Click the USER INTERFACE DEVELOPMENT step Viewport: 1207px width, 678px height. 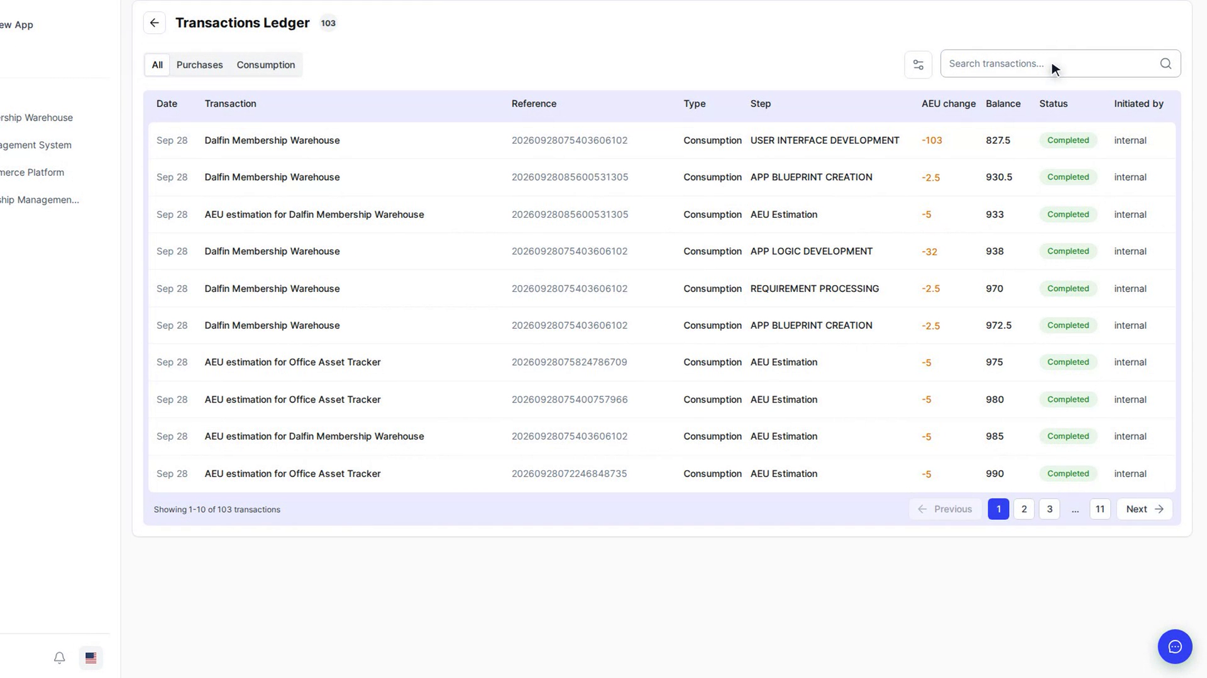[824, 140]
